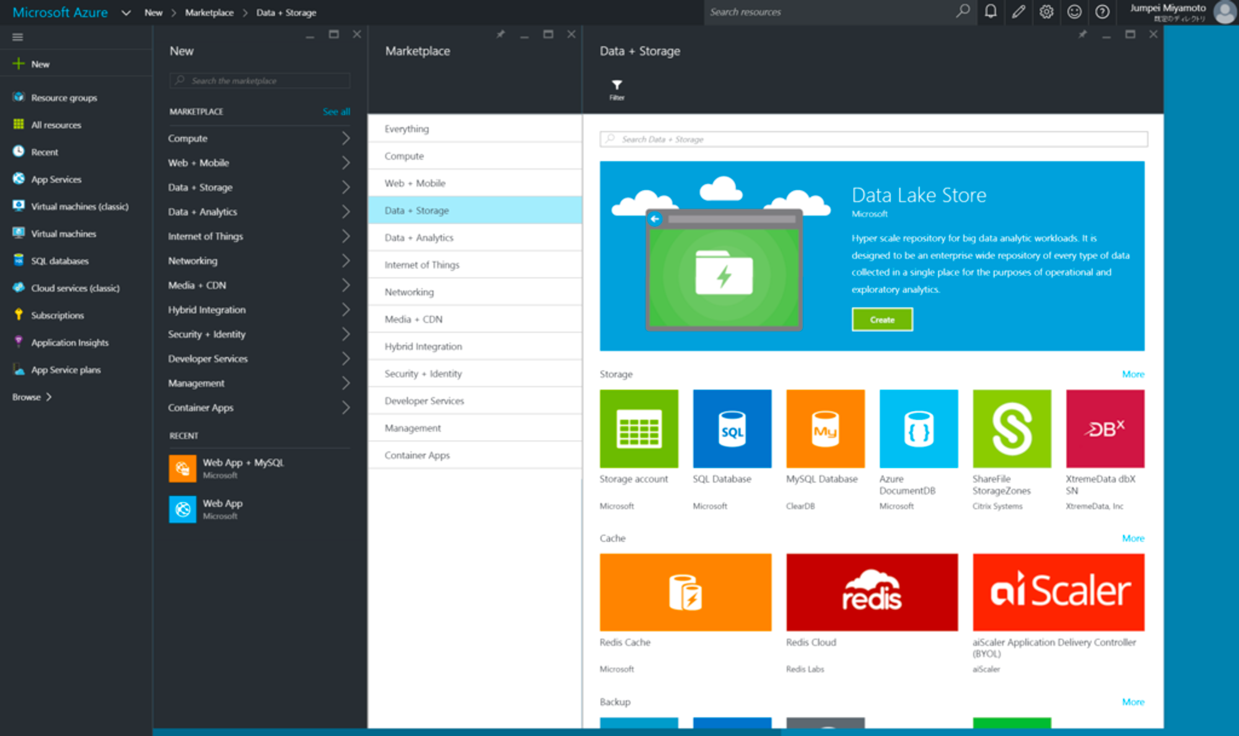Open the Storage account tile
Screen dimensions: 1239x736
(639, 428)
